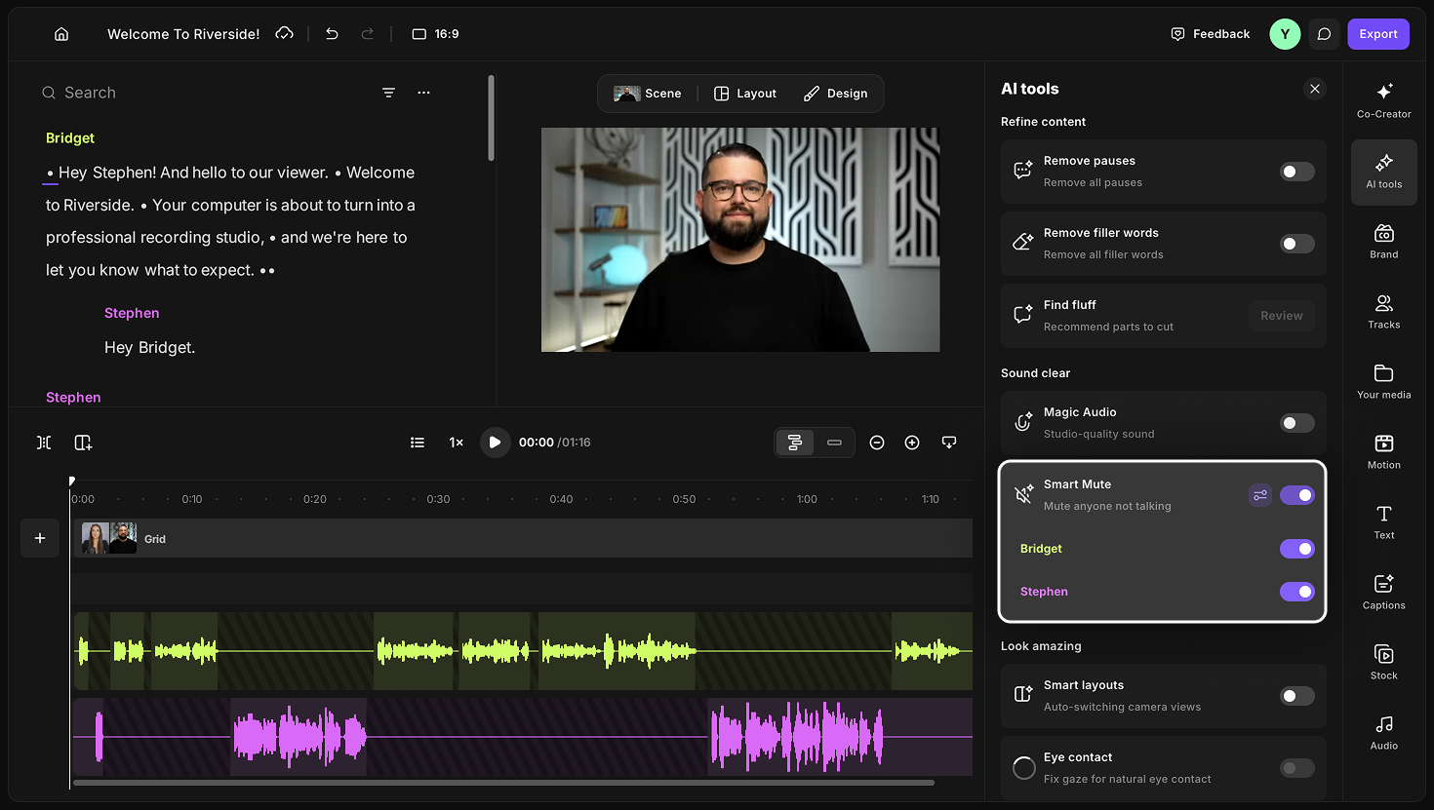
Task: Switch to the Design tab
Action: [x=836, y=94]
